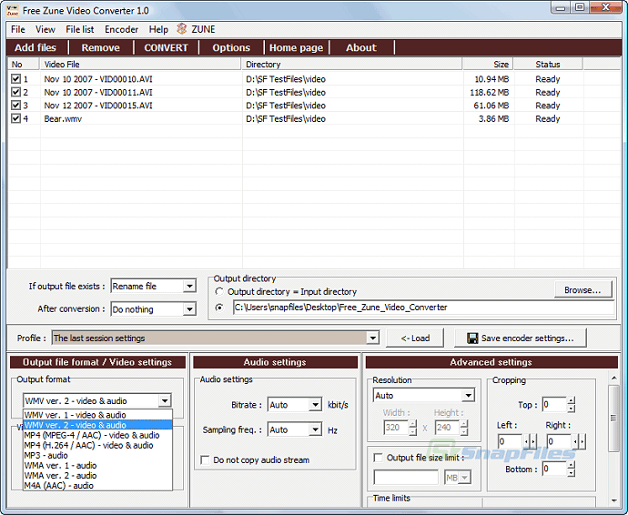Sort by the Size column header
The width and height of the screenshot is (628, 515).
(x=488, y=64)
